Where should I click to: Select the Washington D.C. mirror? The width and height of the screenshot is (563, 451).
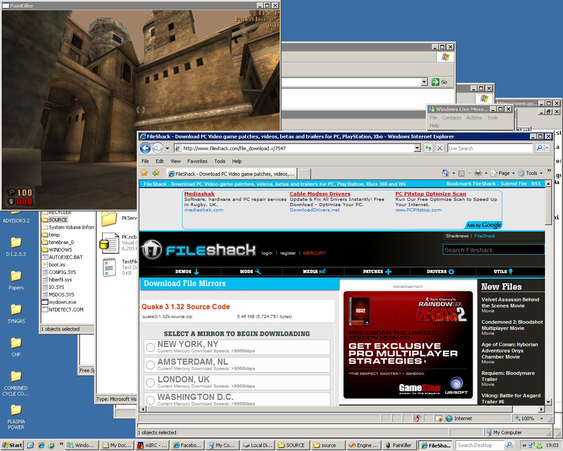point(150,400)
